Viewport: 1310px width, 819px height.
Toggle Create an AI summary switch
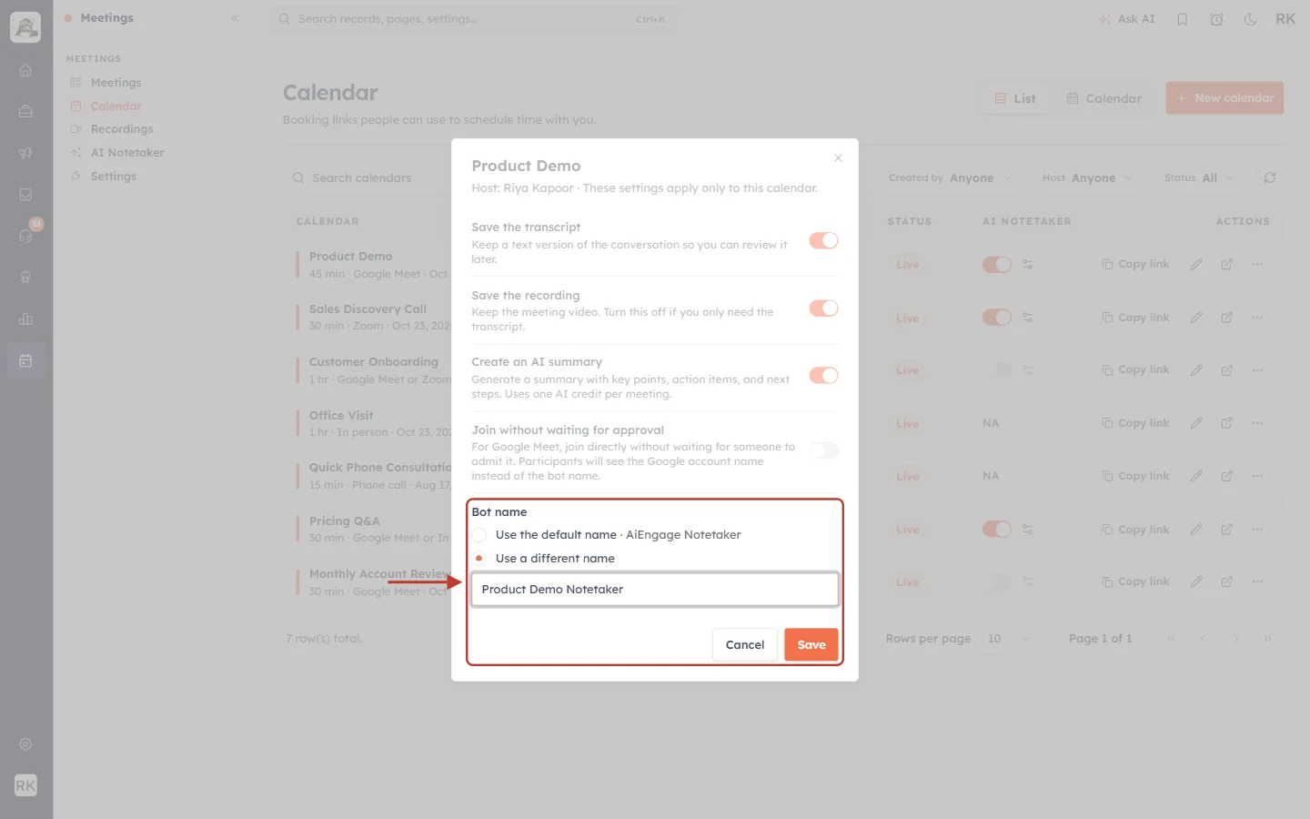coord(823,375)
